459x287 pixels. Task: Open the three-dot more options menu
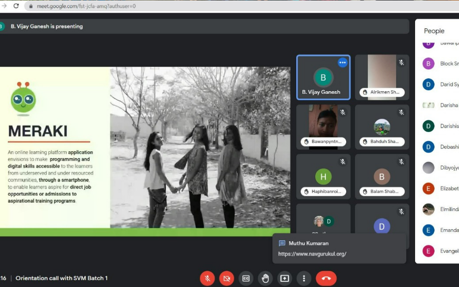pyautogui.click(x=304, y=278)
